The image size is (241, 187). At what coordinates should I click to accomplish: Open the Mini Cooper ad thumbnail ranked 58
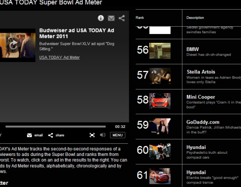pos(160,101)
